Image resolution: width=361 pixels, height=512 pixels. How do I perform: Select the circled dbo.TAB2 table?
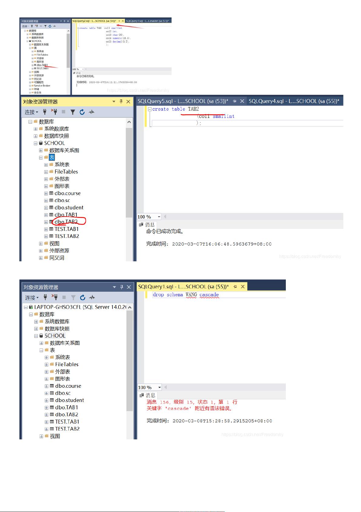coord(66,222)
